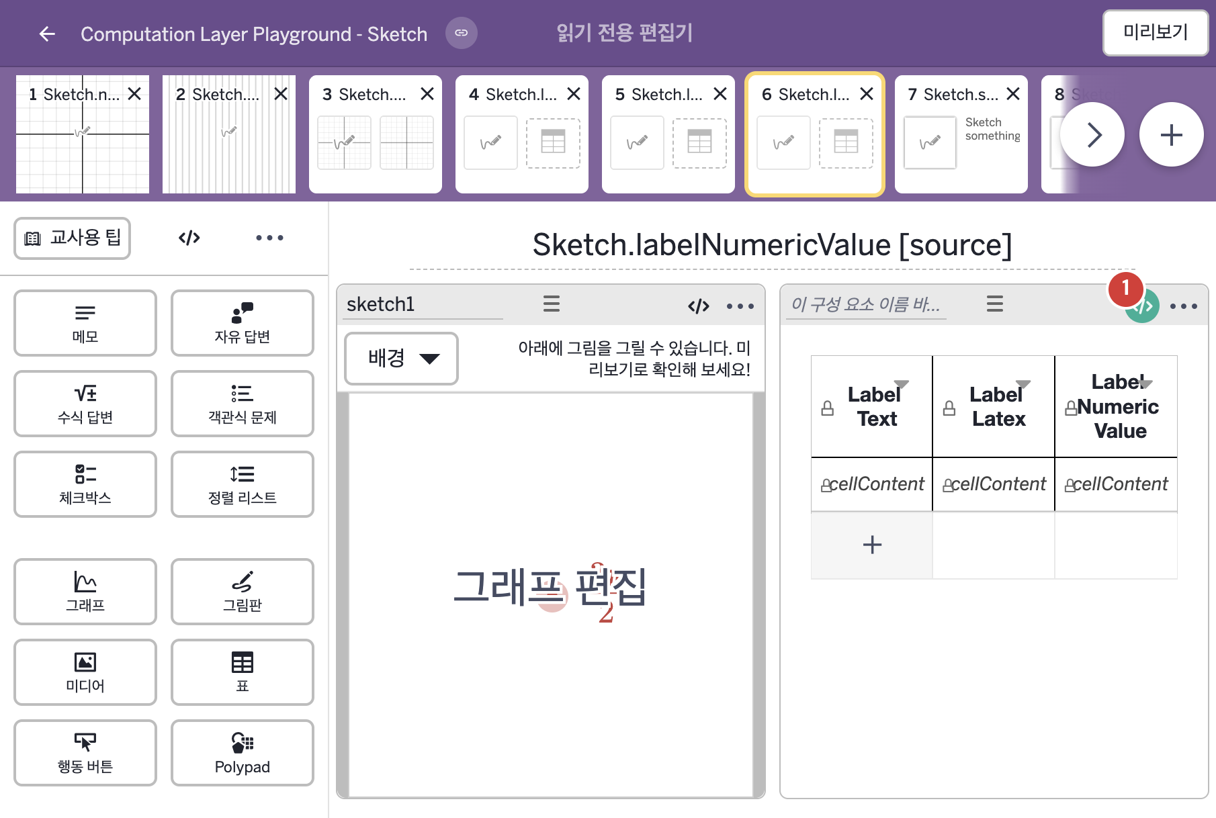The height and width of the screenshot is (818, 1216).
Task: Go back with the left arrow icon
Action: [x=47, y=34]
